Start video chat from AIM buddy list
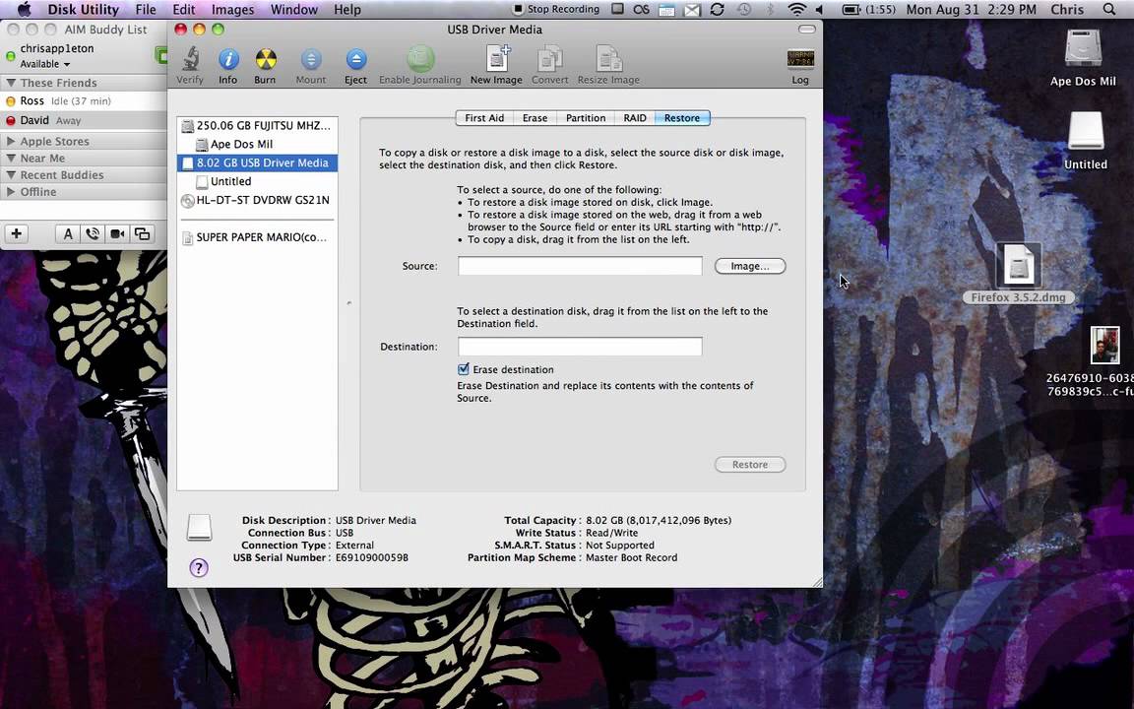This screenshot has width=1134, height=709. (x=117, y=233)
